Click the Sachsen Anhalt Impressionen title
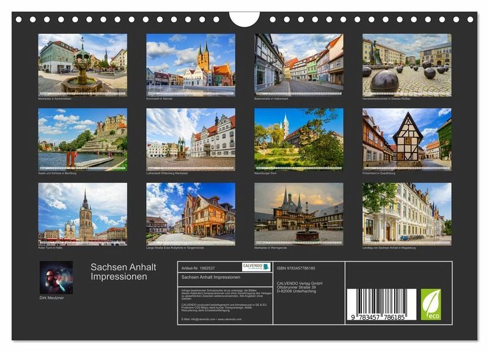The height and width of the screenshot is (352, 489). pos(123,271)
